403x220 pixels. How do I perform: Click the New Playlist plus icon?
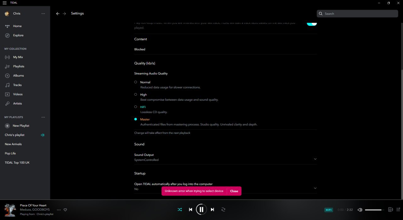(7, 126)
